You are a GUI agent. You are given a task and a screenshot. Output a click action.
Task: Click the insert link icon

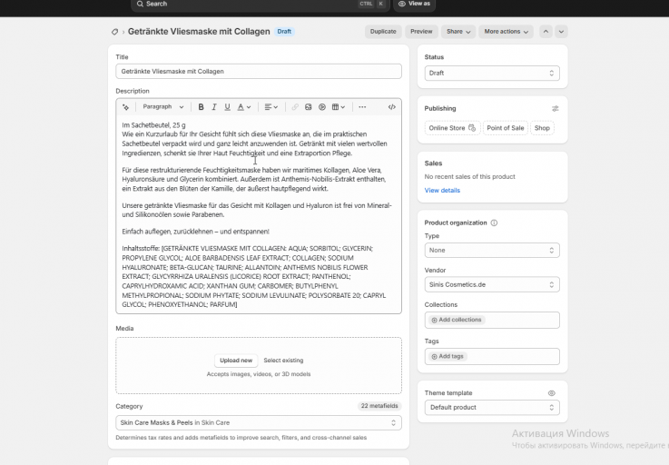pos(295,107)
